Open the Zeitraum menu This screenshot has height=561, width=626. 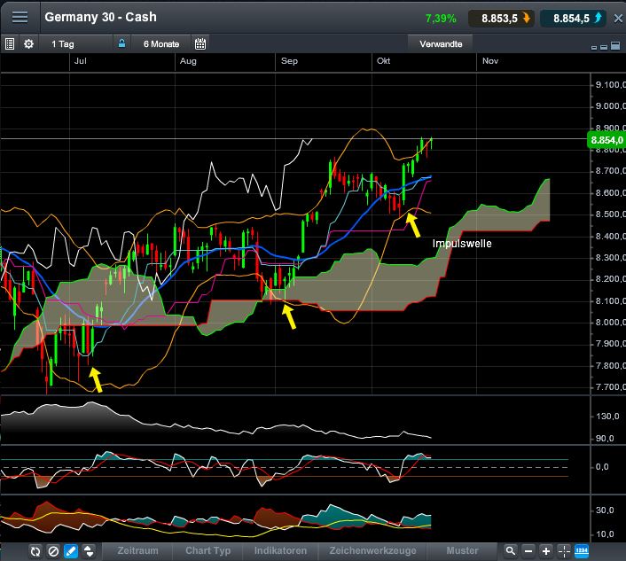click(x=137, y=550)
